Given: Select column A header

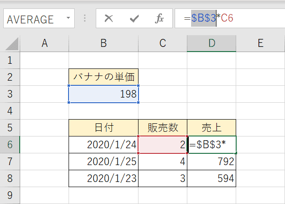Looking at the screenshot, I should (45, 43).
